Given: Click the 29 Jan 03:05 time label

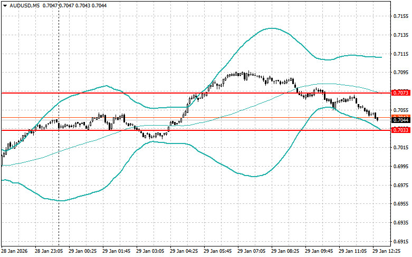Looking at the screenshot, I should 150,251.
